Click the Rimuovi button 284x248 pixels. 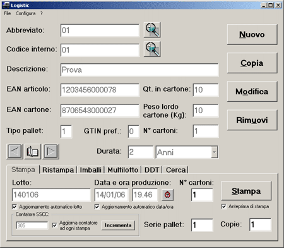252,120
